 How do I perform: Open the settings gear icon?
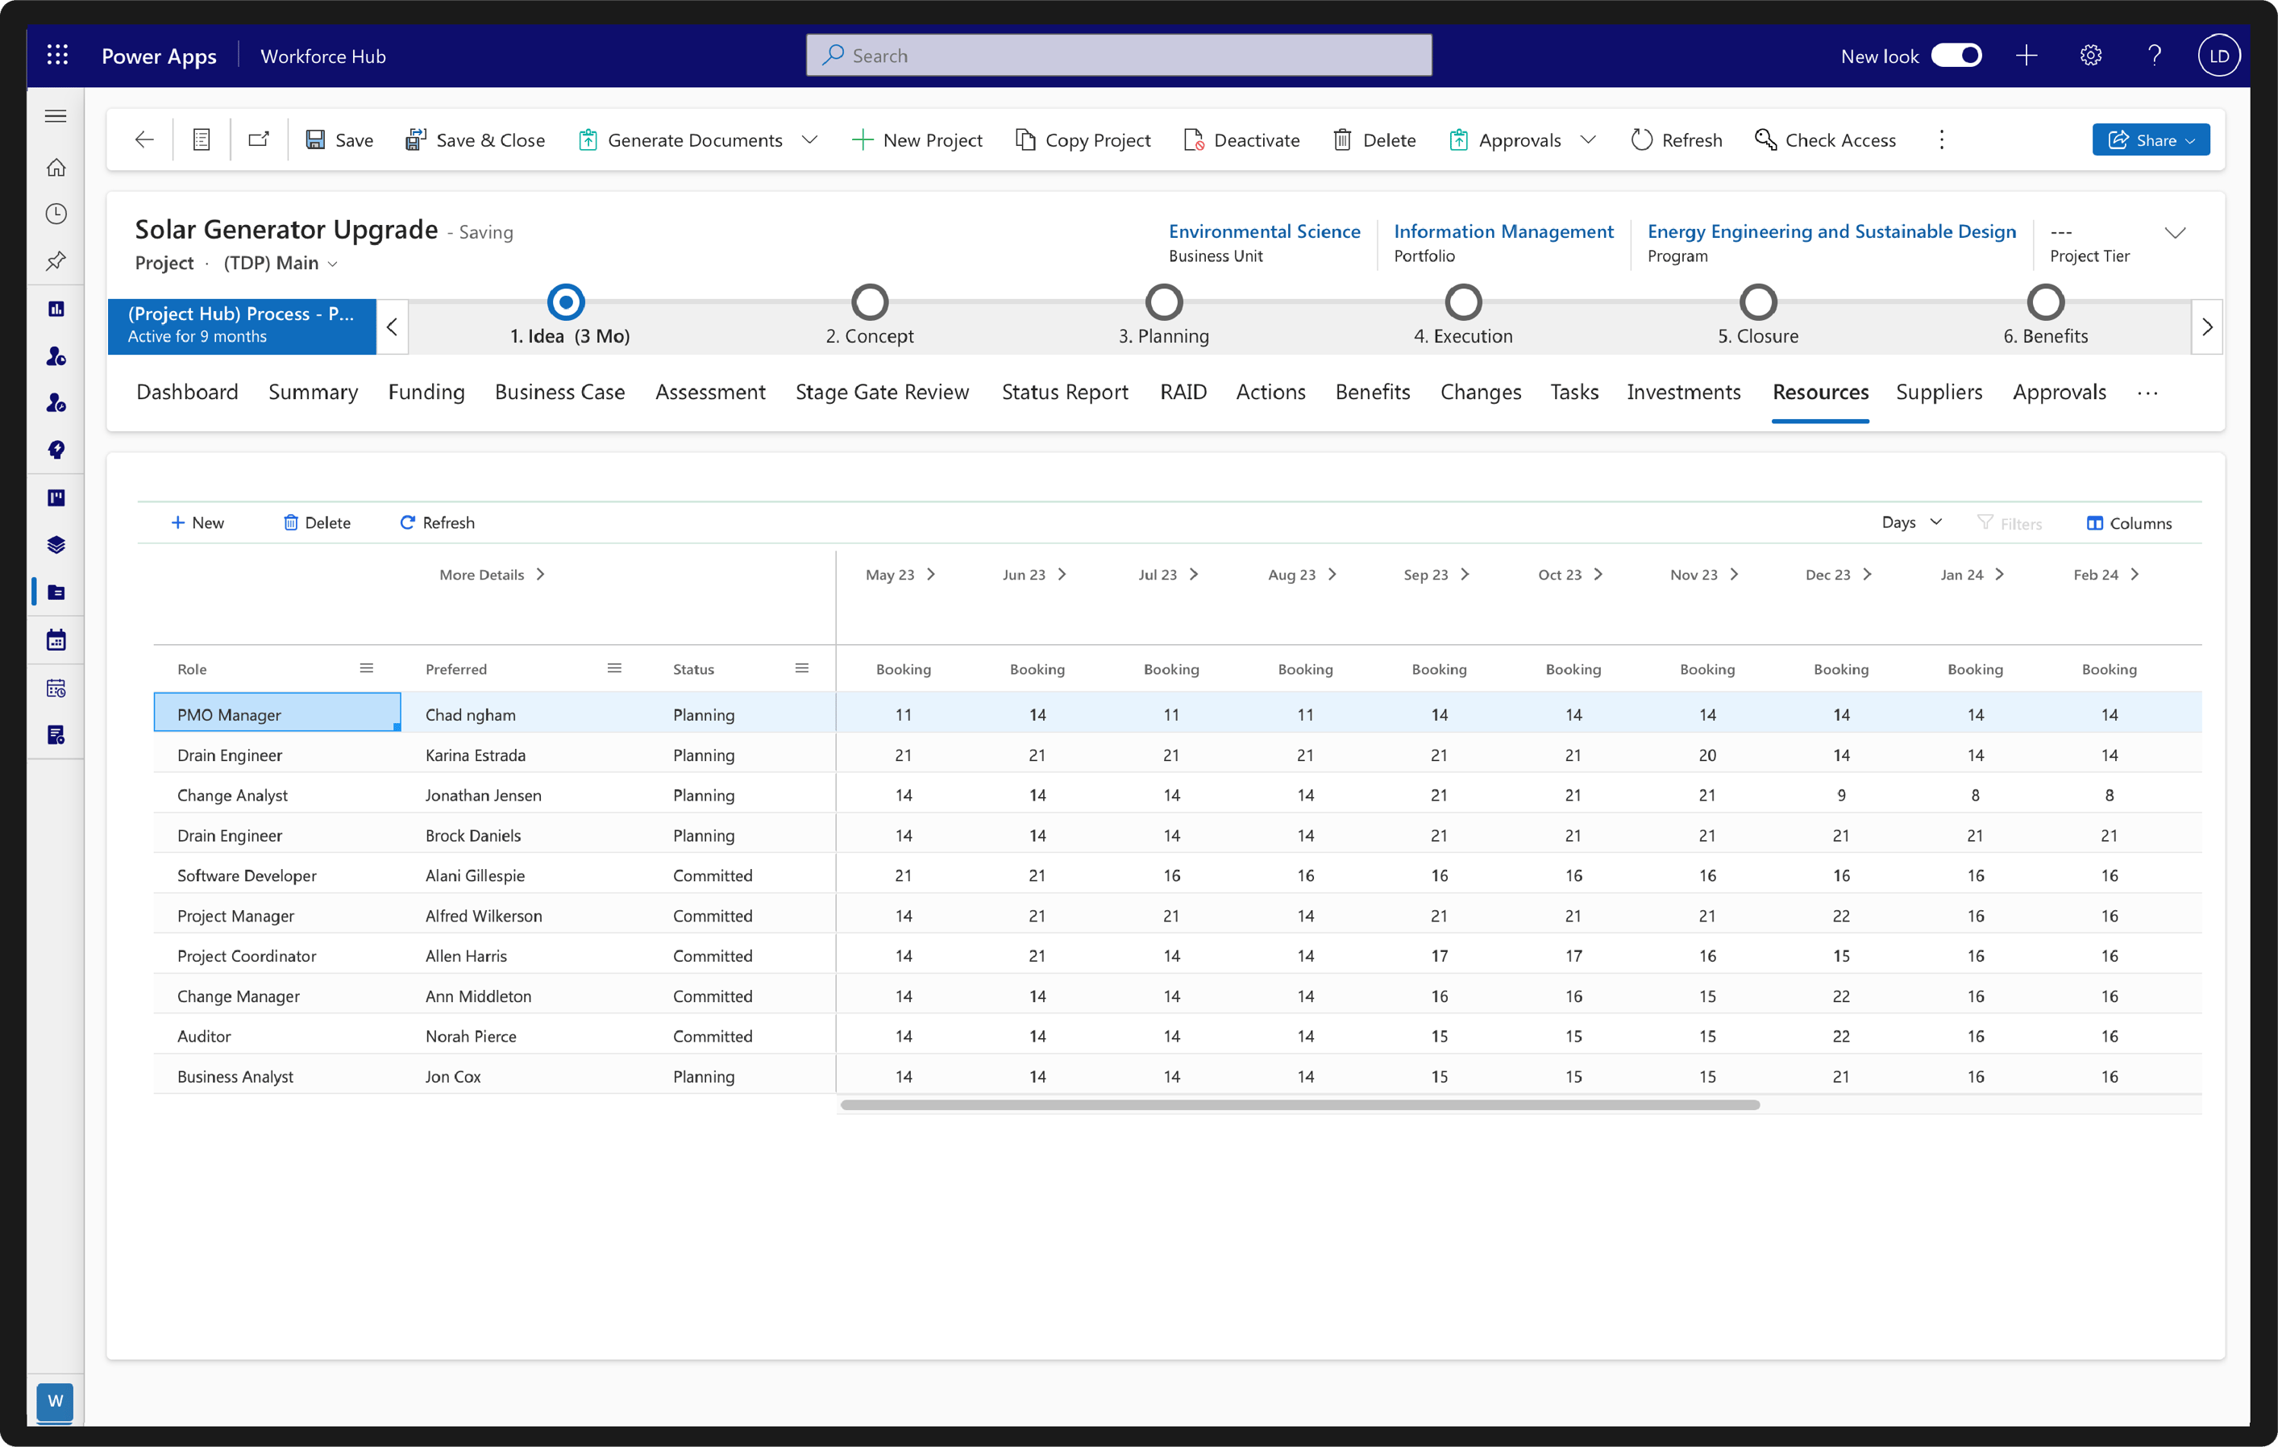(2089, 56)
